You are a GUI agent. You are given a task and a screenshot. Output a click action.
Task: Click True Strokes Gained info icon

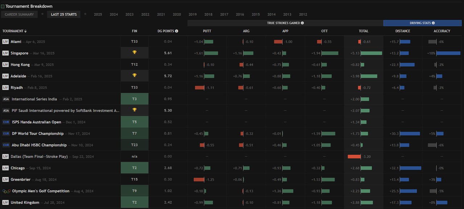302,23
